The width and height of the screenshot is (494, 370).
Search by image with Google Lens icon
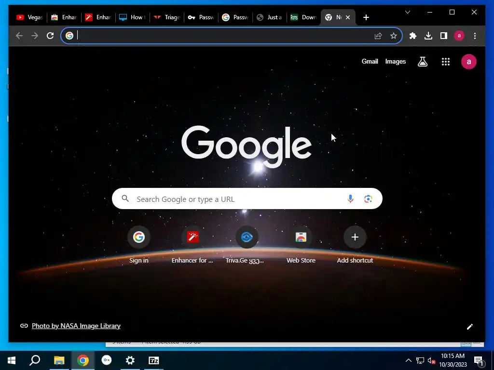368,199
